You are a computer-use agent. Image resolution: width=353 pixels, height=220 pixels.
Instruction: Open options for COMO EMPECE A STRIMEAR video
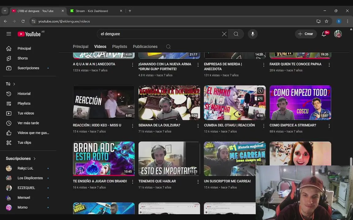329,126
